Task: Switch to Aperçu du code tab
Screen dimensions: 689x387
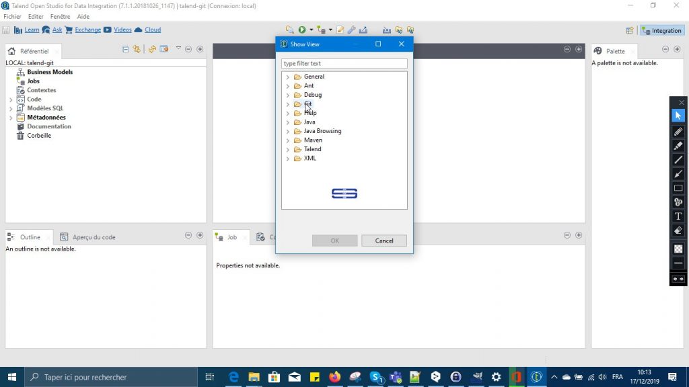Action: [x=88, y=237]
